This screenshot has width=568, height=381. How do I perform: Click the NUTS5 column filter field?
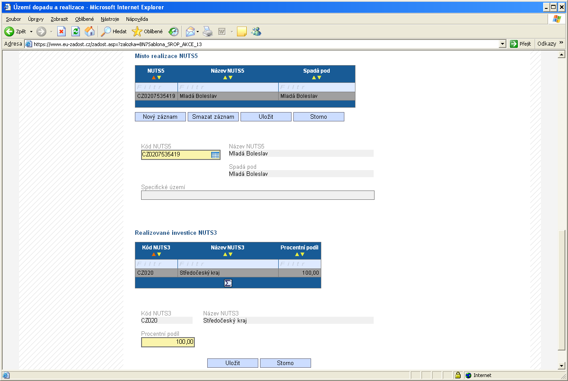point(156,87)
